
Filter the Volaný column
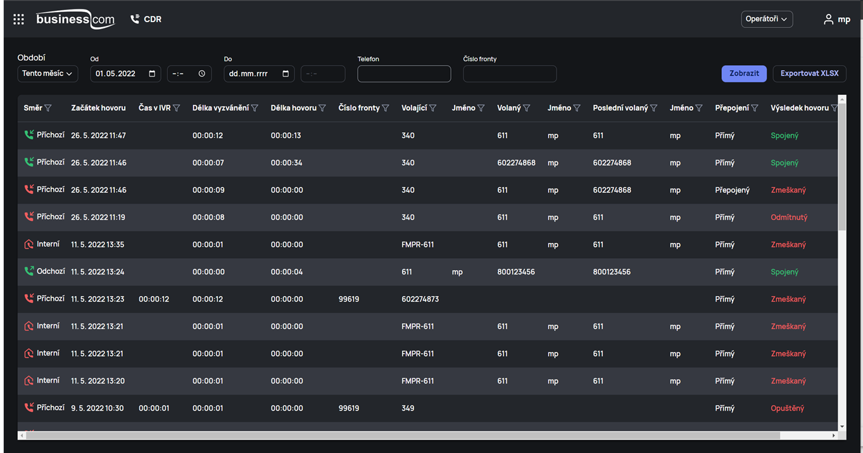(x=527, y=108)
